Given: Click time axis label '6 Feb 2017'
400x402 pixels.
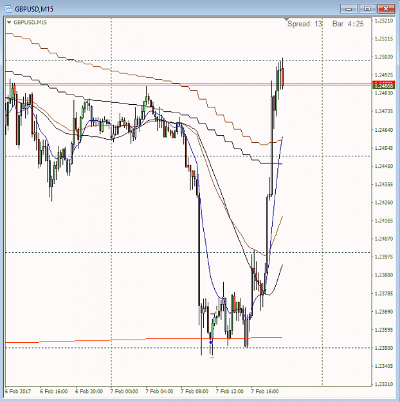Looking at the screenshot, I should pos(18,392).
